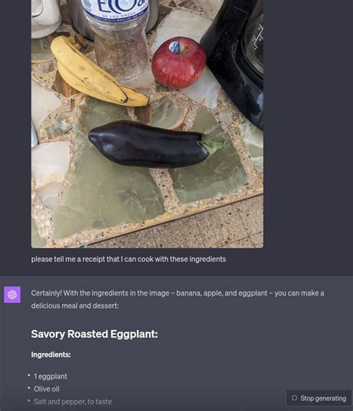Click the 'Certainly! With the ingredients' sentence

click(x=177, y=293)
